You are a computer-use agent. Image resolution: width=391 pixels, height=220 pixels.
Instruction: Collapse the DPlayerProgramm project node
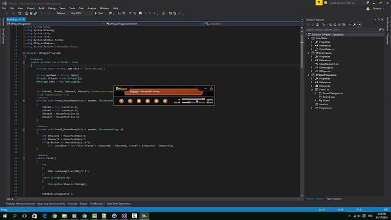click(x=309, y=75)
